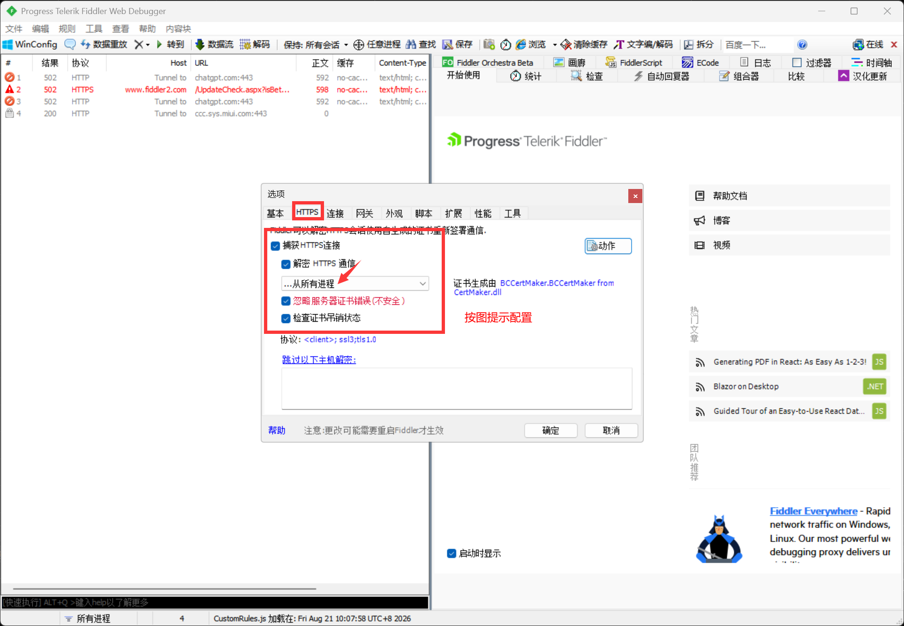Click the 数据流 stream toolbar button
This screenshot has height=626, width=904.
coord(214,45)
